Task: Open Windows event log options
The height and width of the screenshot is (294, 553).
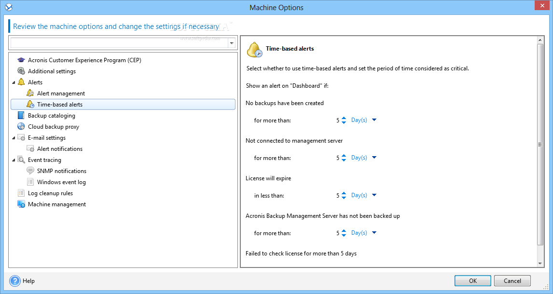Action: coord(61,182)
